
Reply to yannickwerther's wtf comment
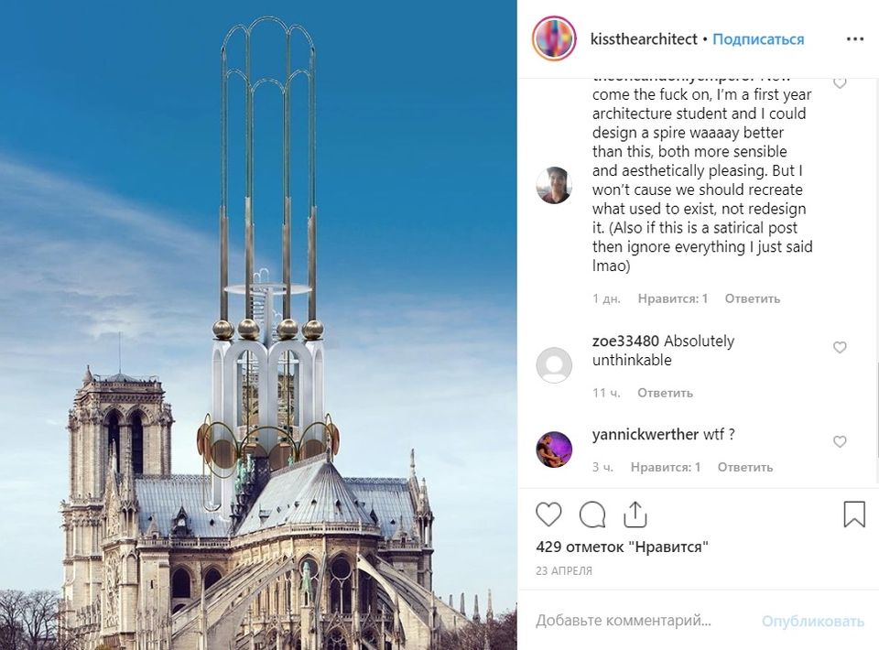745,467
